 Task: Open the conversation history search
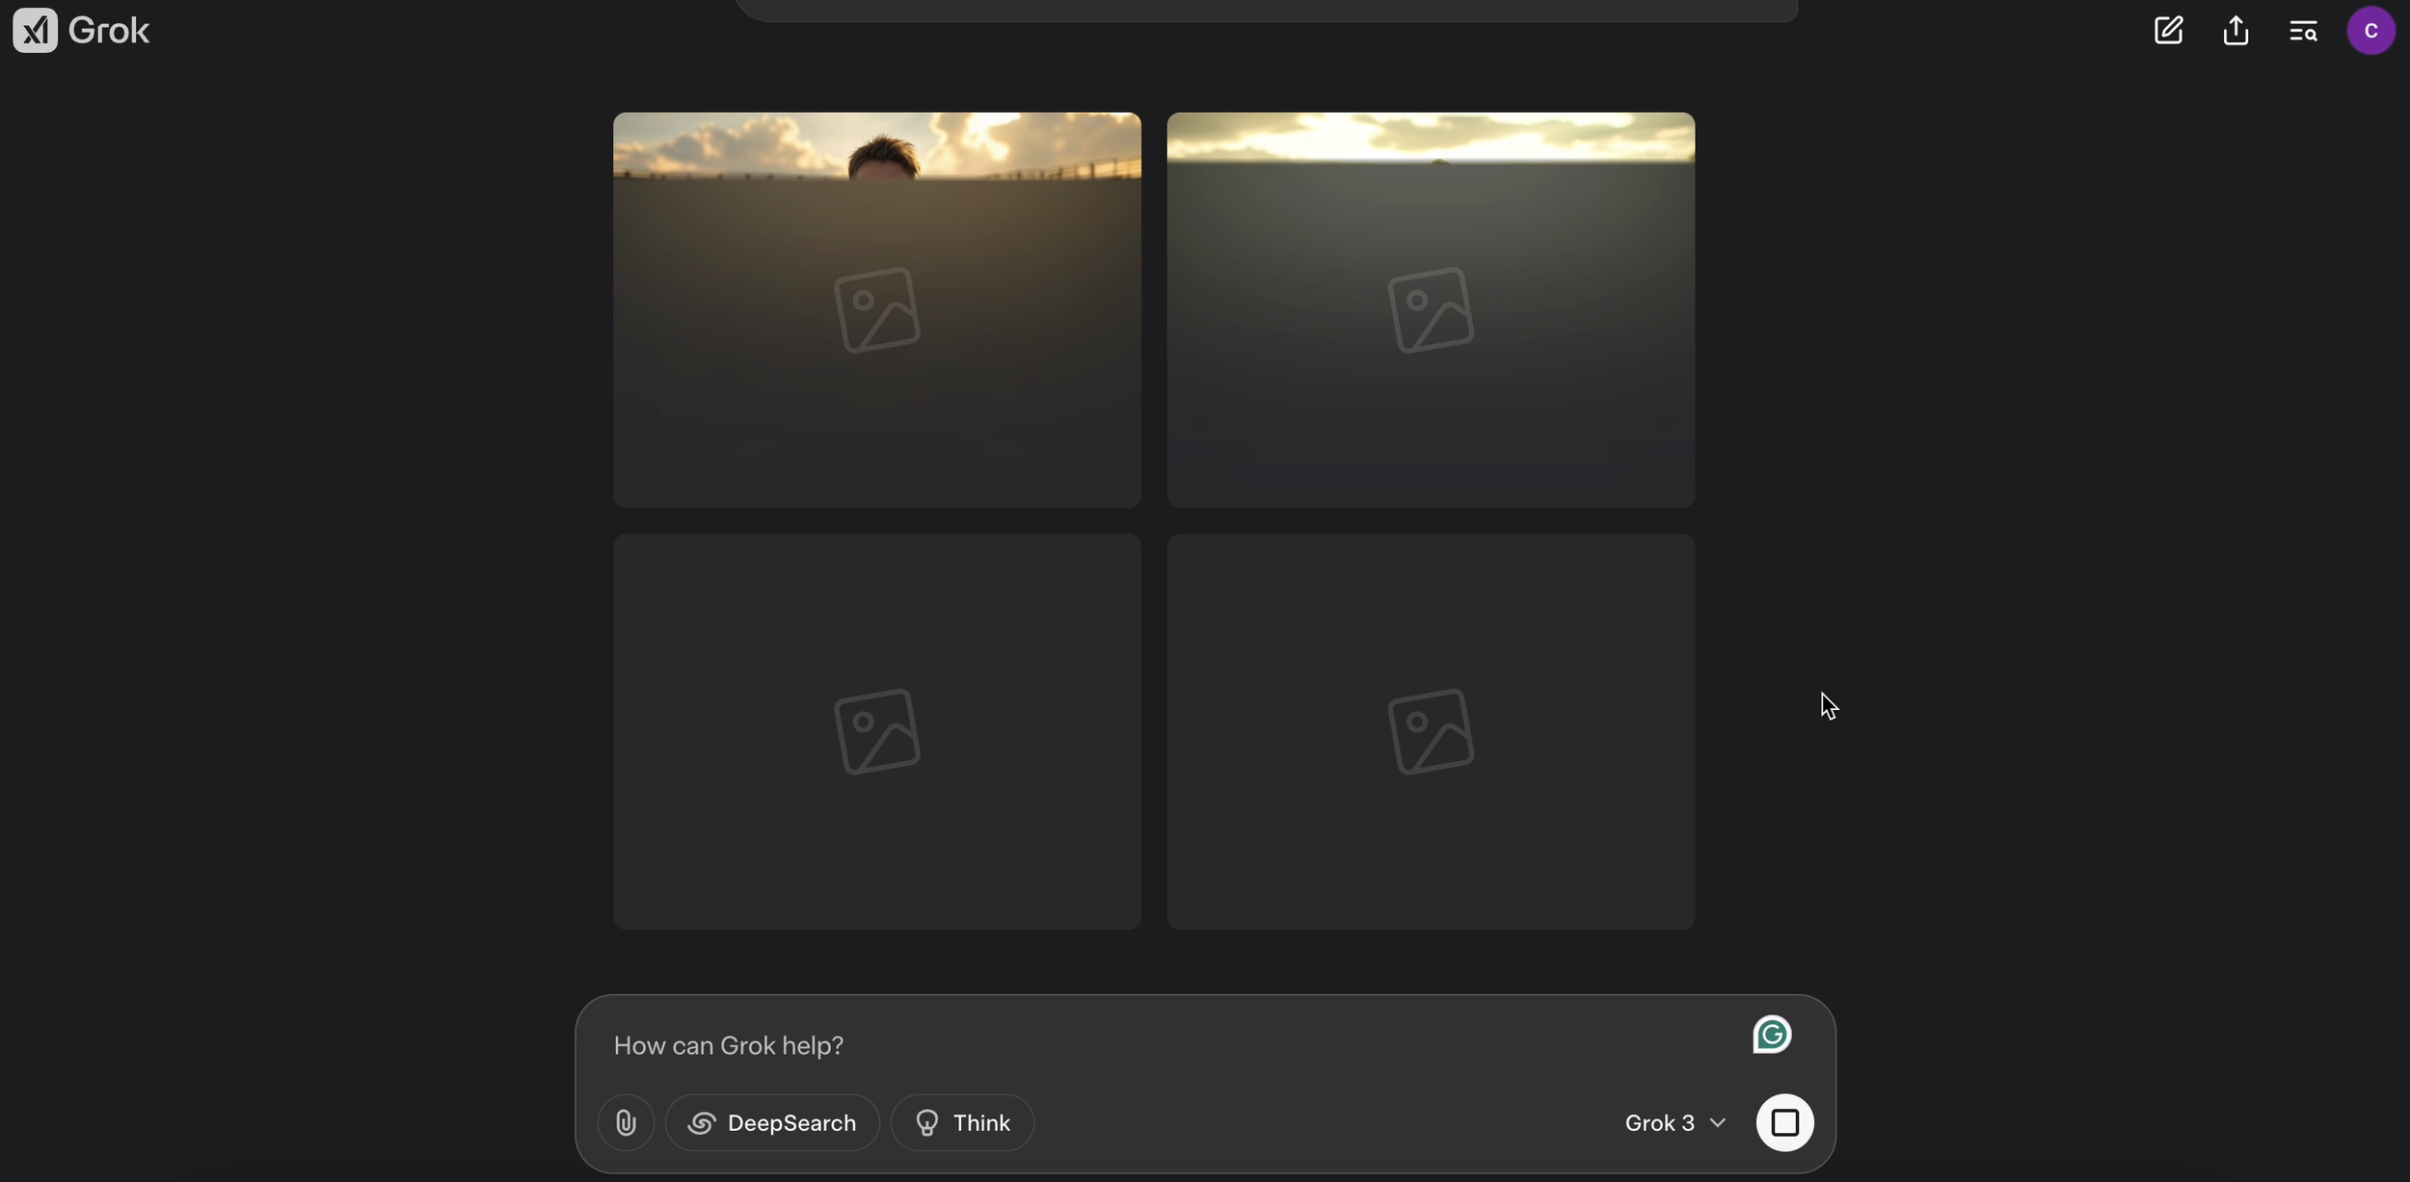(2304, 30)
